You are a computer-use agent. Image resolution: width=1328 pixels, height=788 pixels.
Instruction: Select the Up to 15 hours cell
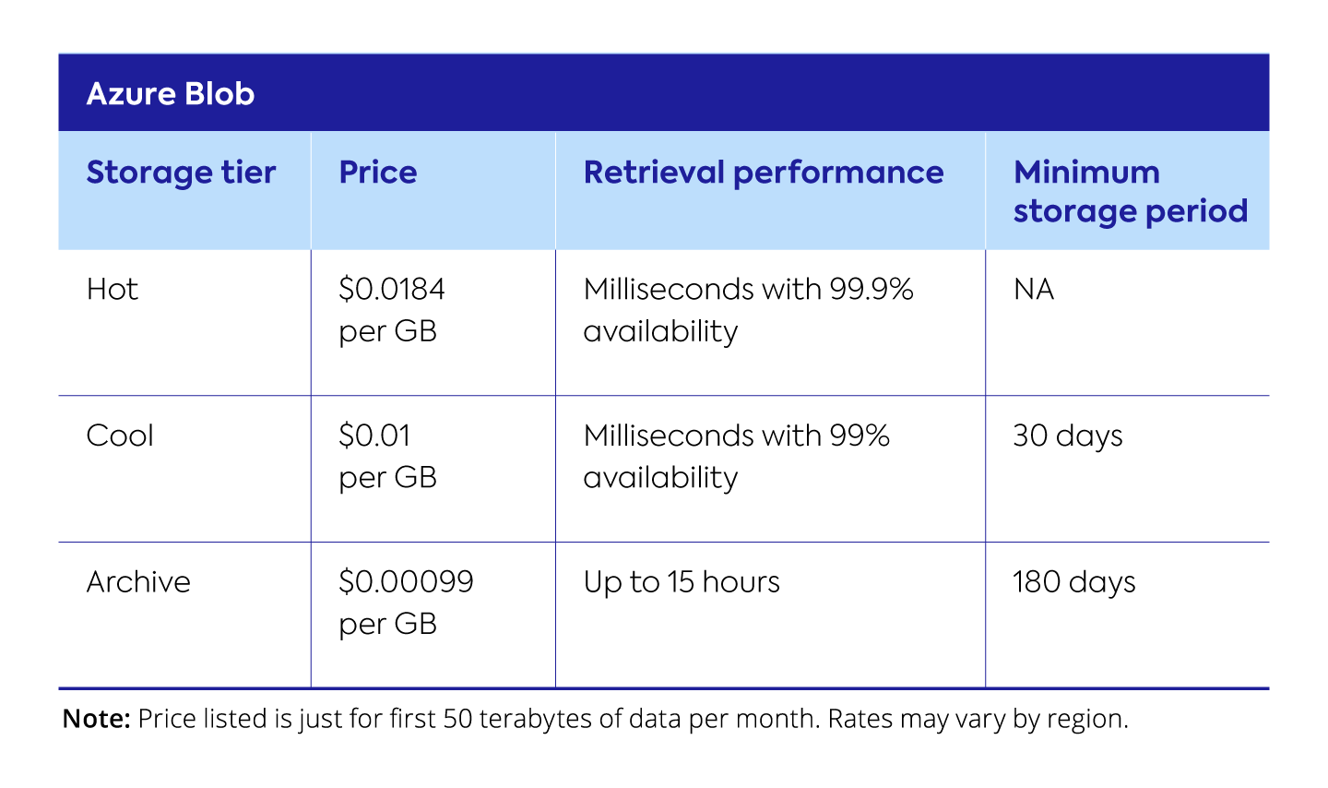(682, 582)
